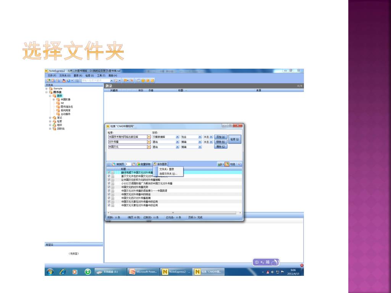
Task: Uncheck the 中国英语 row checkbox
Action: pos(109,191)
